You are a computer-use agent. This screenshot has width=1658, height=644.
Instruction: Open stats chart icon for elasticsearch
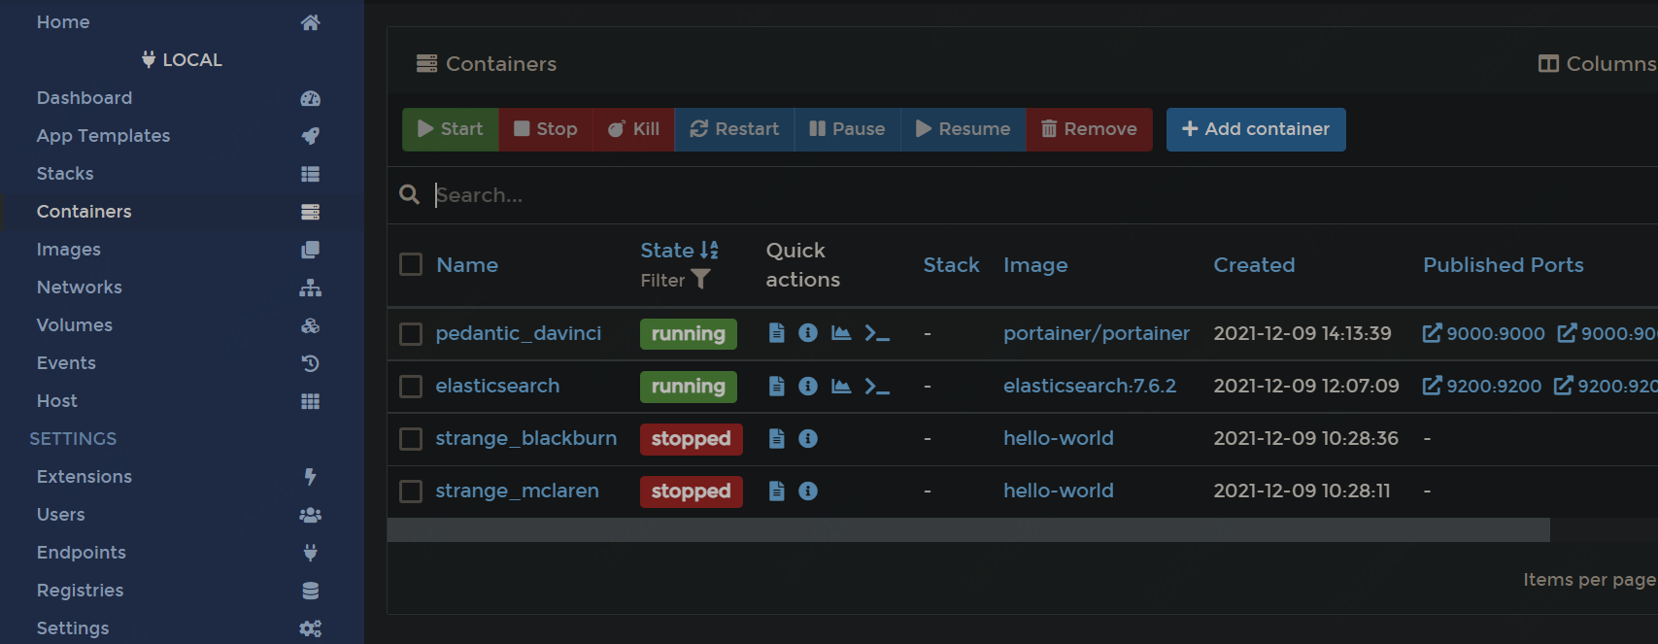pos(841,386)
